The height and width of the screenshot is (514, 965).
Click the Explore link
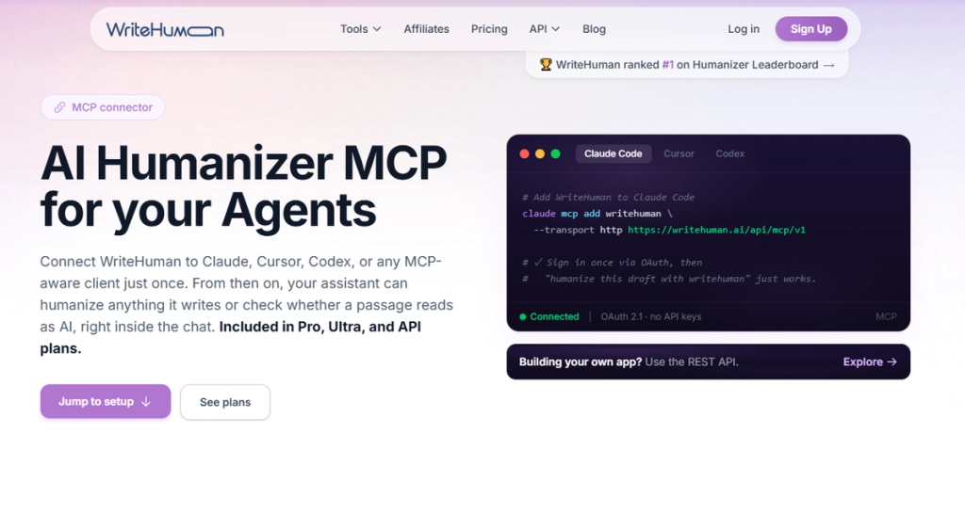(870, 362)
